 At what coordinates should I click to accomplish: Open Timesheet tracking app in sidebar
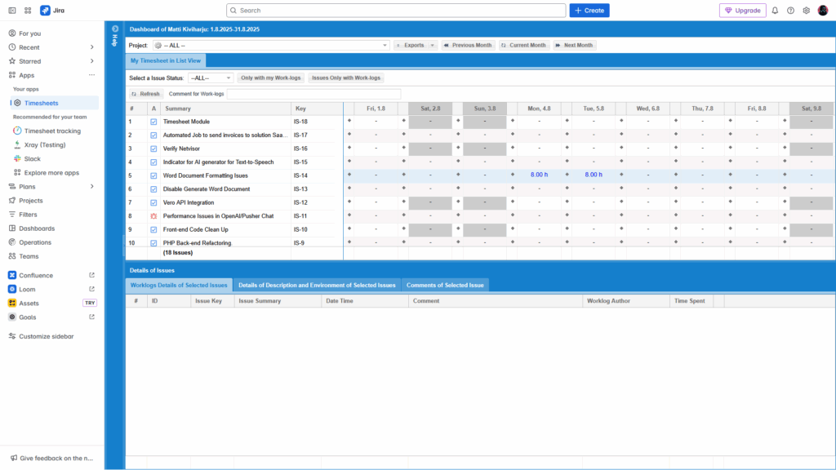52,131
